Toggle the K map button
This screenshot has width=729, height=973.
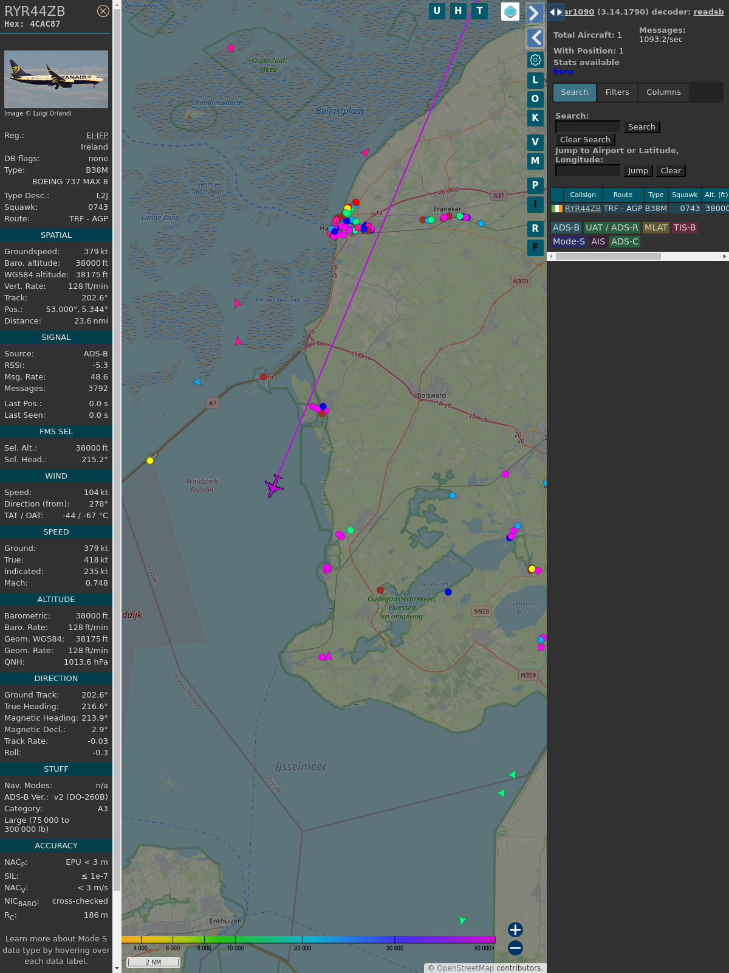[x=535, y=118]
